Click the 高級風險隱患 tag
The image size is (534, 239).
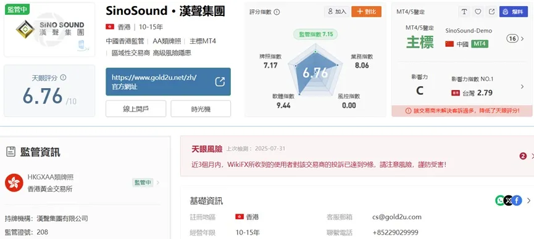172,53
